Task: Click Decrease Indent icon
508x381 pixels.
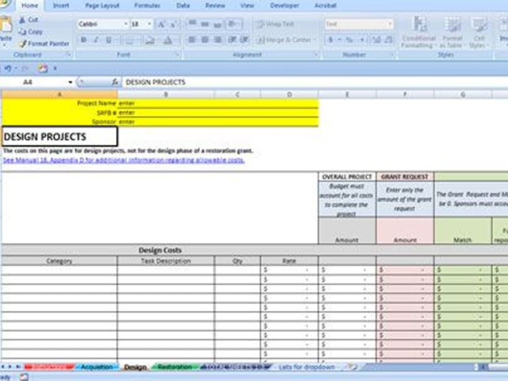Action: [232, 40]
